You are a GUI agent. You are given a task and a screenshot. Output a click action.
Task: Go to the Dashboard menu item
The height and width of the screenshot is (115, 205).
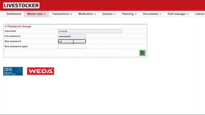(13, 14)
